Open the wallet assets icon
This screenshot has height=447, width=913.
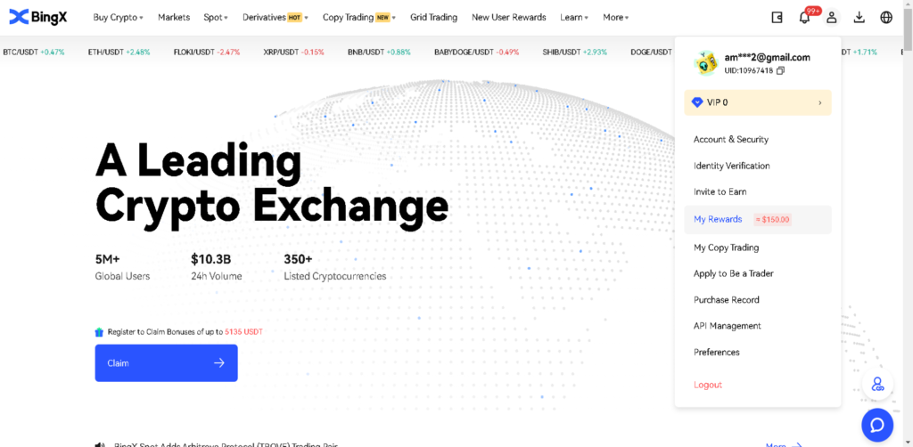777,17
